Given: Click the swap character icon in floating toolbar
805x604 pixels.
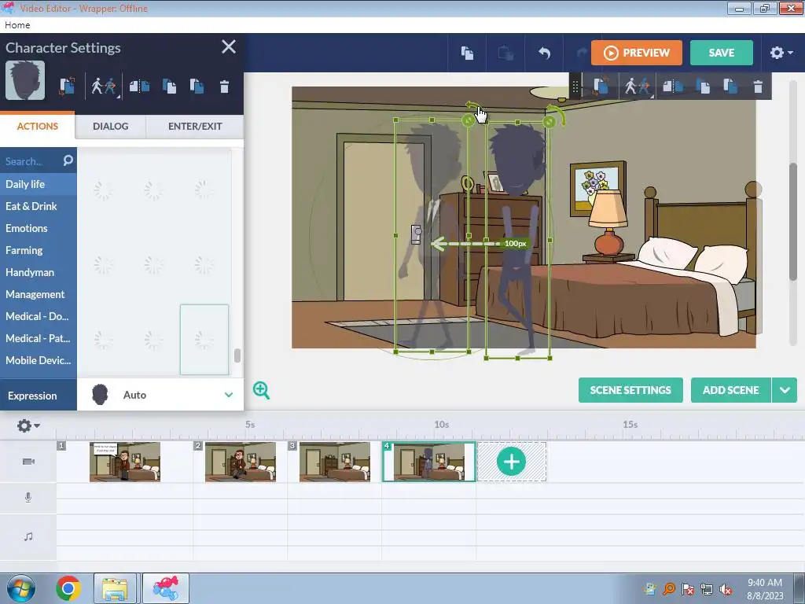Looking at the screenshot, I should (x=601, y=86).
